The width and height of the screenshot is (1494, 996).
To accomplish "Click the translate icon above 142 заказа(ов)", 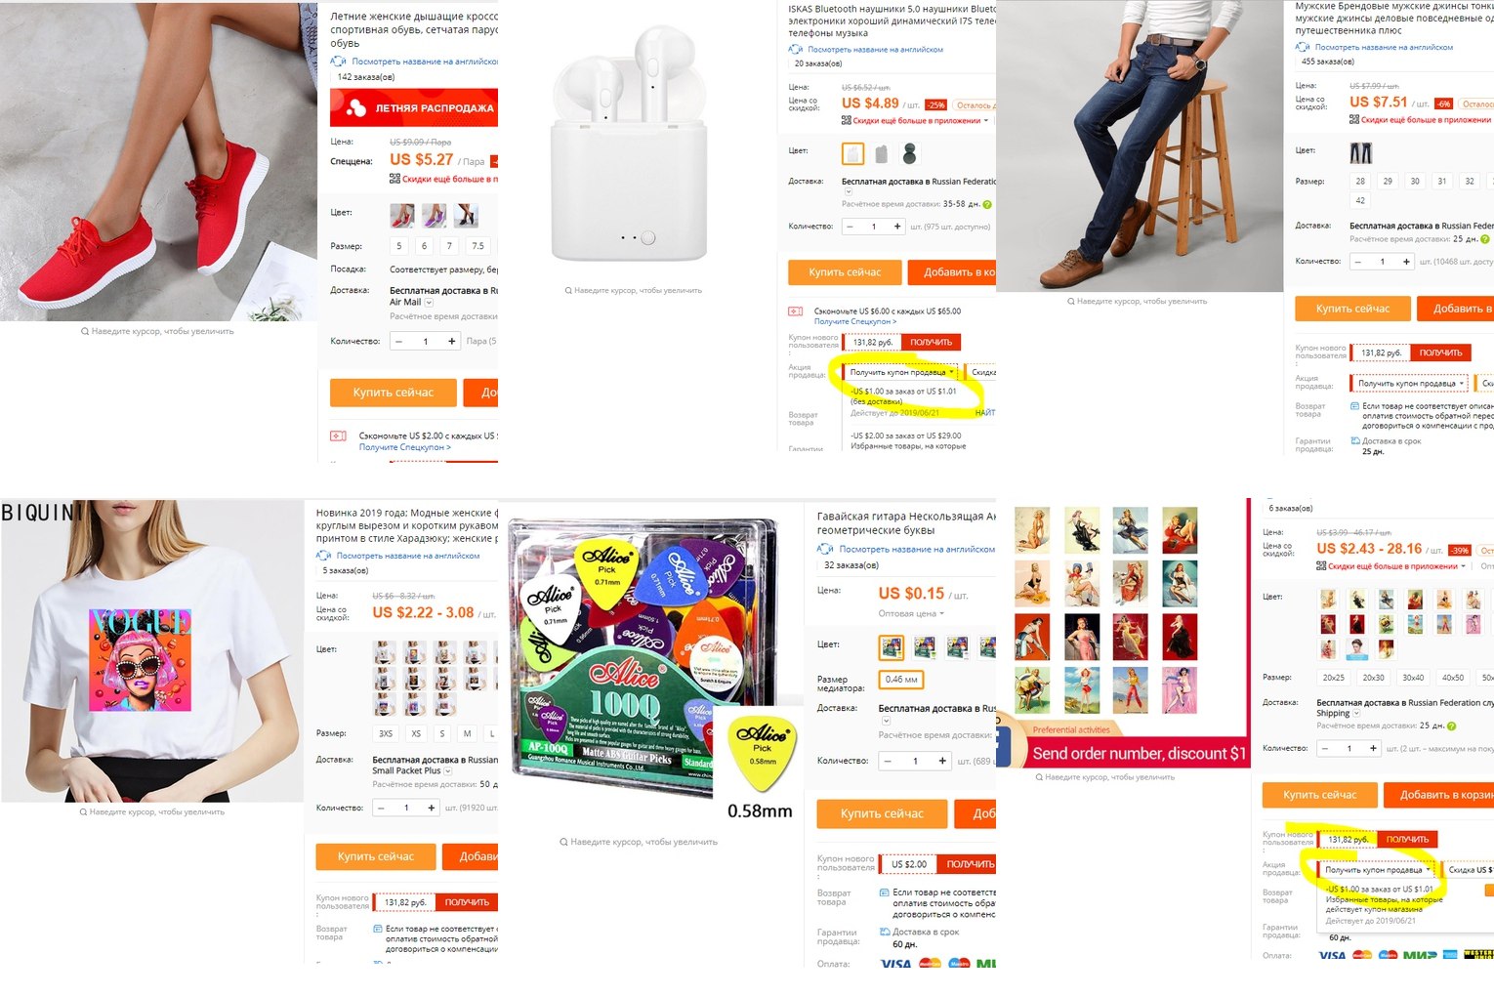I will coord(338,61).
